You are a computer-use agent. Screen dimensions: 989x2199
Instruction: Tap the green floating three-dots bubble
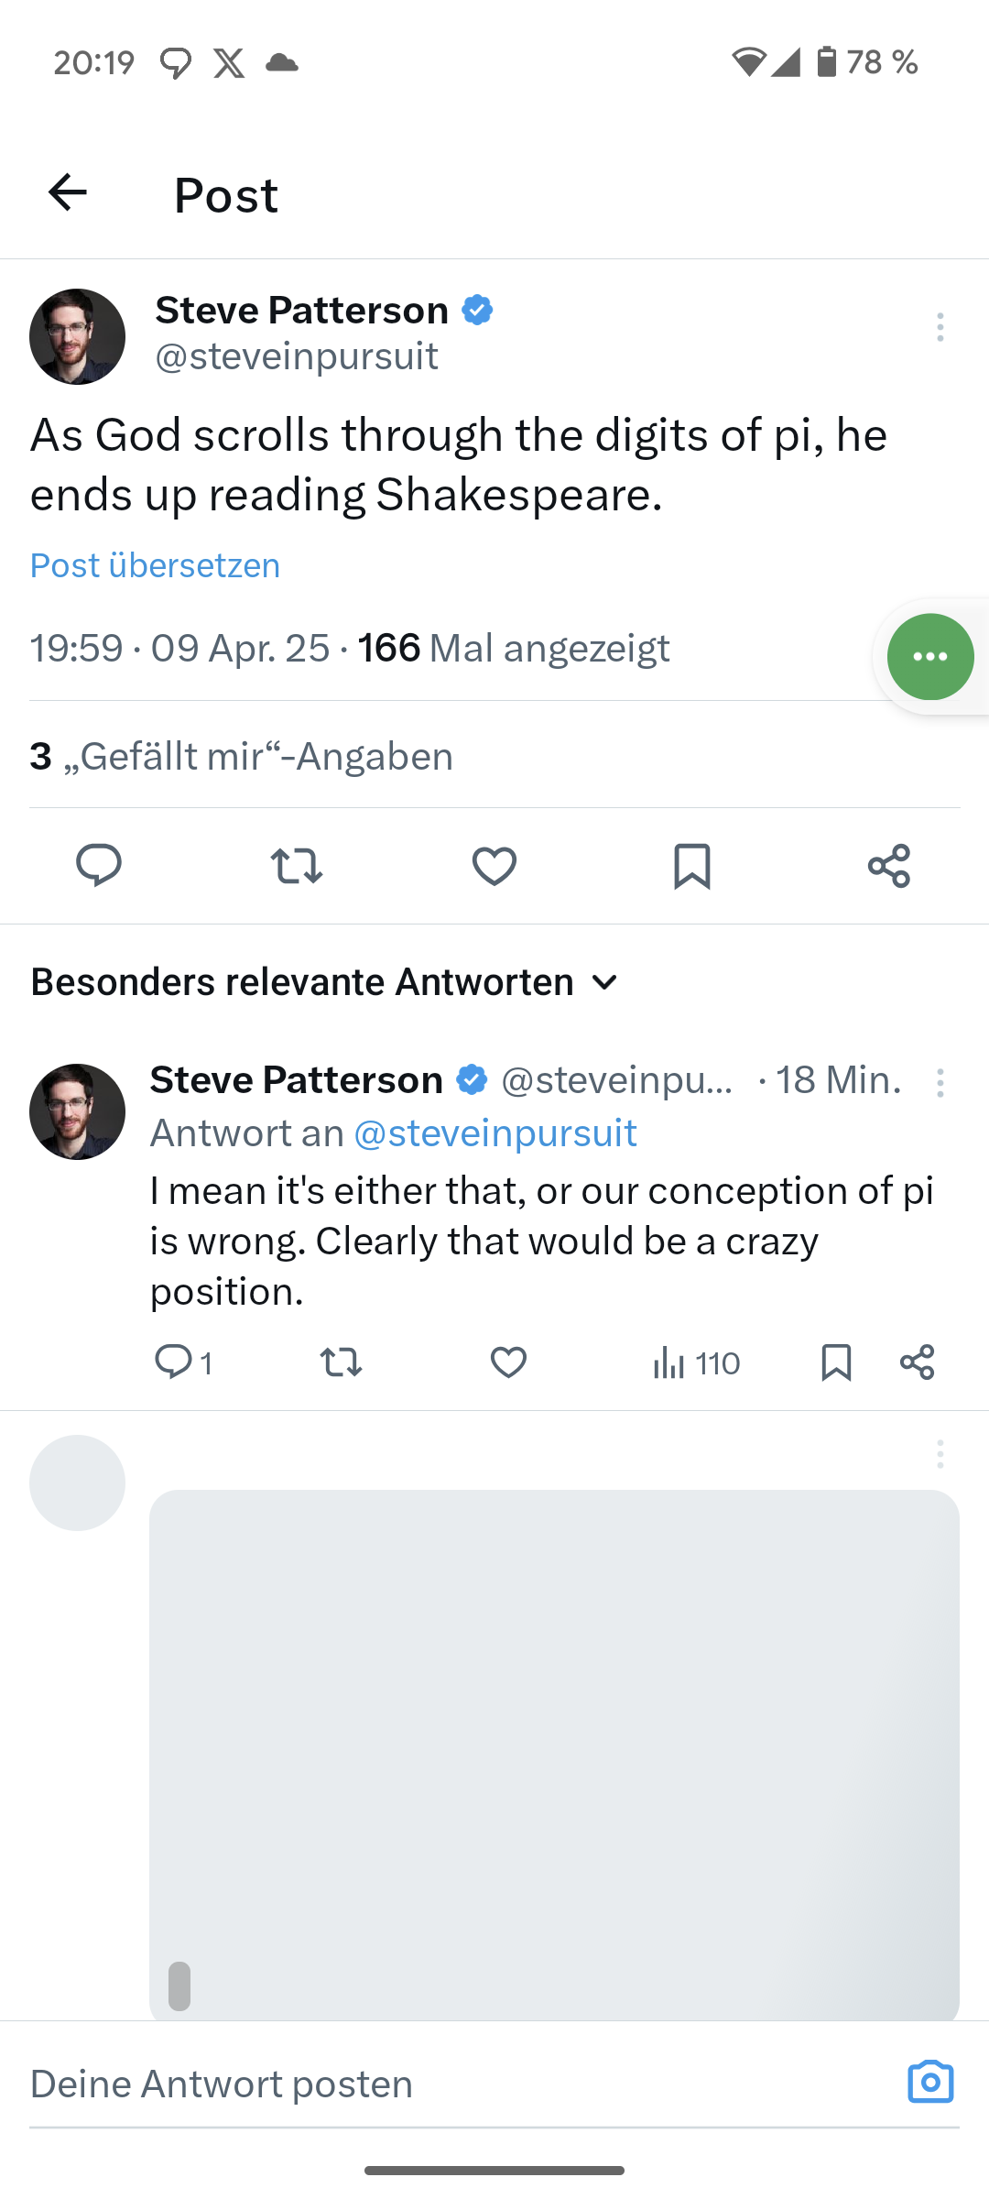coord(929,656)
